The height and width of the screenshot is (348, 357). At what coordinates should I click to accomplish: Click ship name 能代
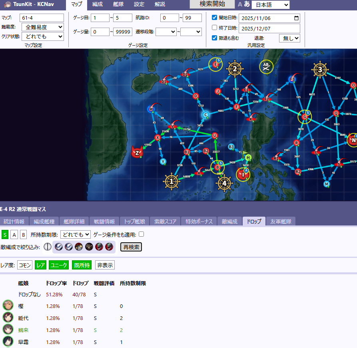(23, 318)
